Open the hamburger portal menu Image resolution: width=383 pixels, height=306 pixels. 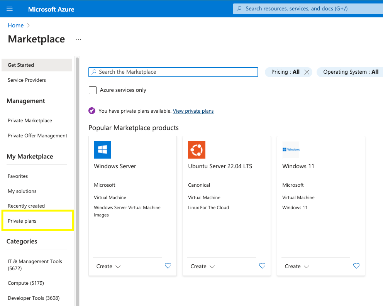tap(10, 9)
